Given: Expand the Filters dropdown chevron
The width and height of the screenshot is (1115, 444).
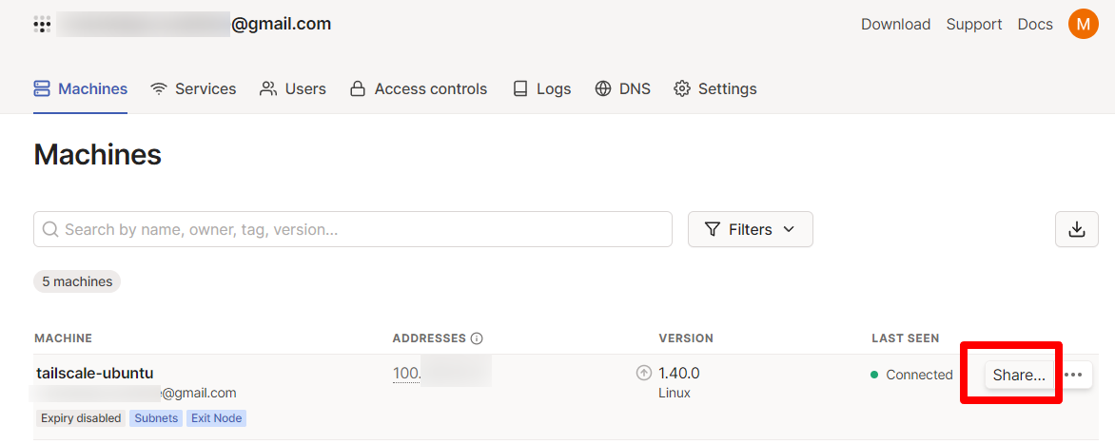Looking at the screenshot, I should (788, 229).
